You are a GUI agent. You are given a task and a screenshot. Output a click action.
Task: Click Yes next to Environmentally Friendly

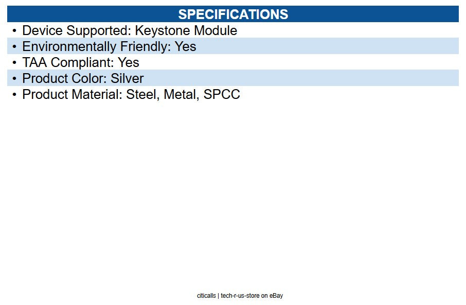coord(186,47)
